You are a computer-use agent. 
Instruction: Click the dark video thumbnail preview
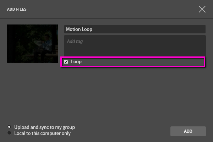[33, 44]
